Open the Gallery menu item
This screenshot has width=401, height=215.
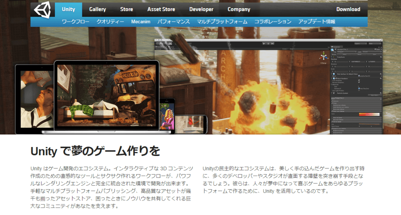pos(98,9)
